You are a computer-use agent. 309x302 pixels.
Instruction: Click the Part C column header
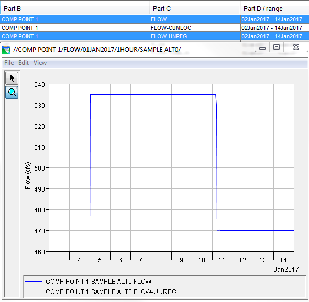(x=195, y=9)
